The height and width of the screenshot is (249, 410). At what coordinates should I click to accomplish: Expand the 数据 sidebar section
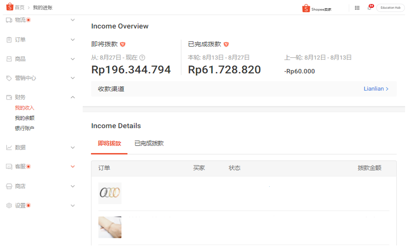point(73,148)
